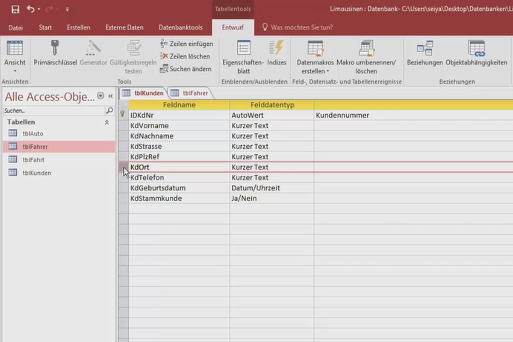Click Zeilen einfügen in the ribbon
Screen dimensions: 513x342
(186, 44)
